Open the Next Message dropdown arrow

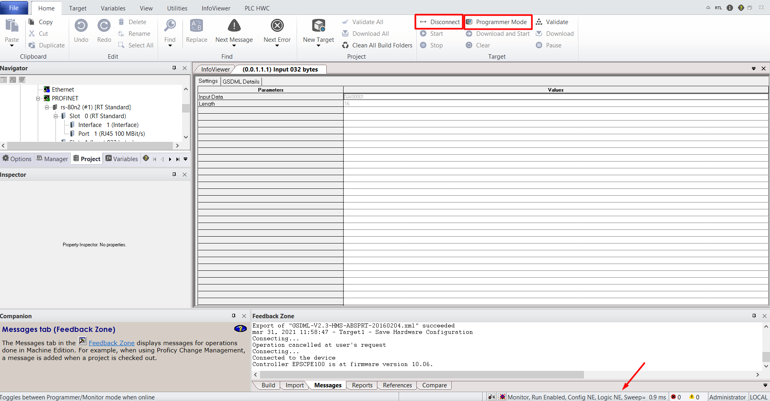pyautogui.click(x=234, y=45)
